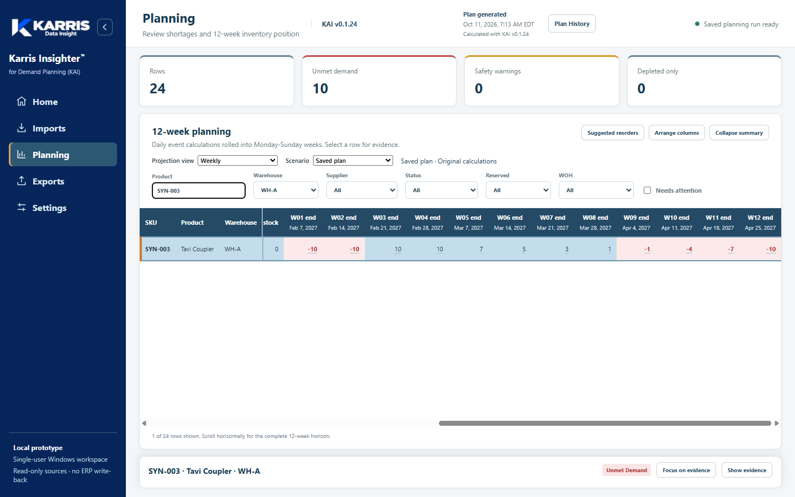Open the Reserved filter dropdown

click(x=518, y=190)
